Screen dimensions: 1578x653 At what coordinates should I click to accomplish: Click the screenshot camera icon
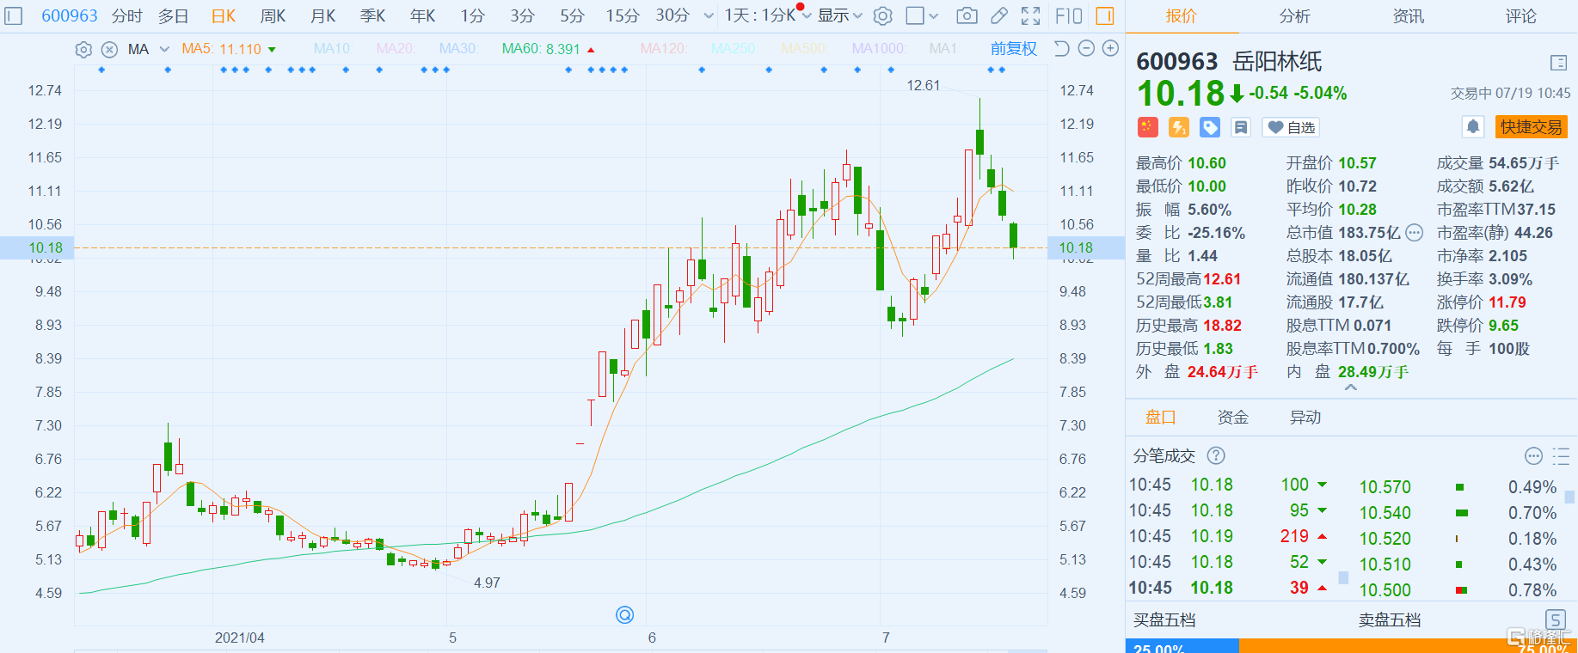[x=967, y=15]
